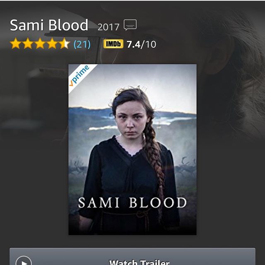Viewport: 265px width, 265px height.
Task: Select the first gold rating star
Action: 16,43
